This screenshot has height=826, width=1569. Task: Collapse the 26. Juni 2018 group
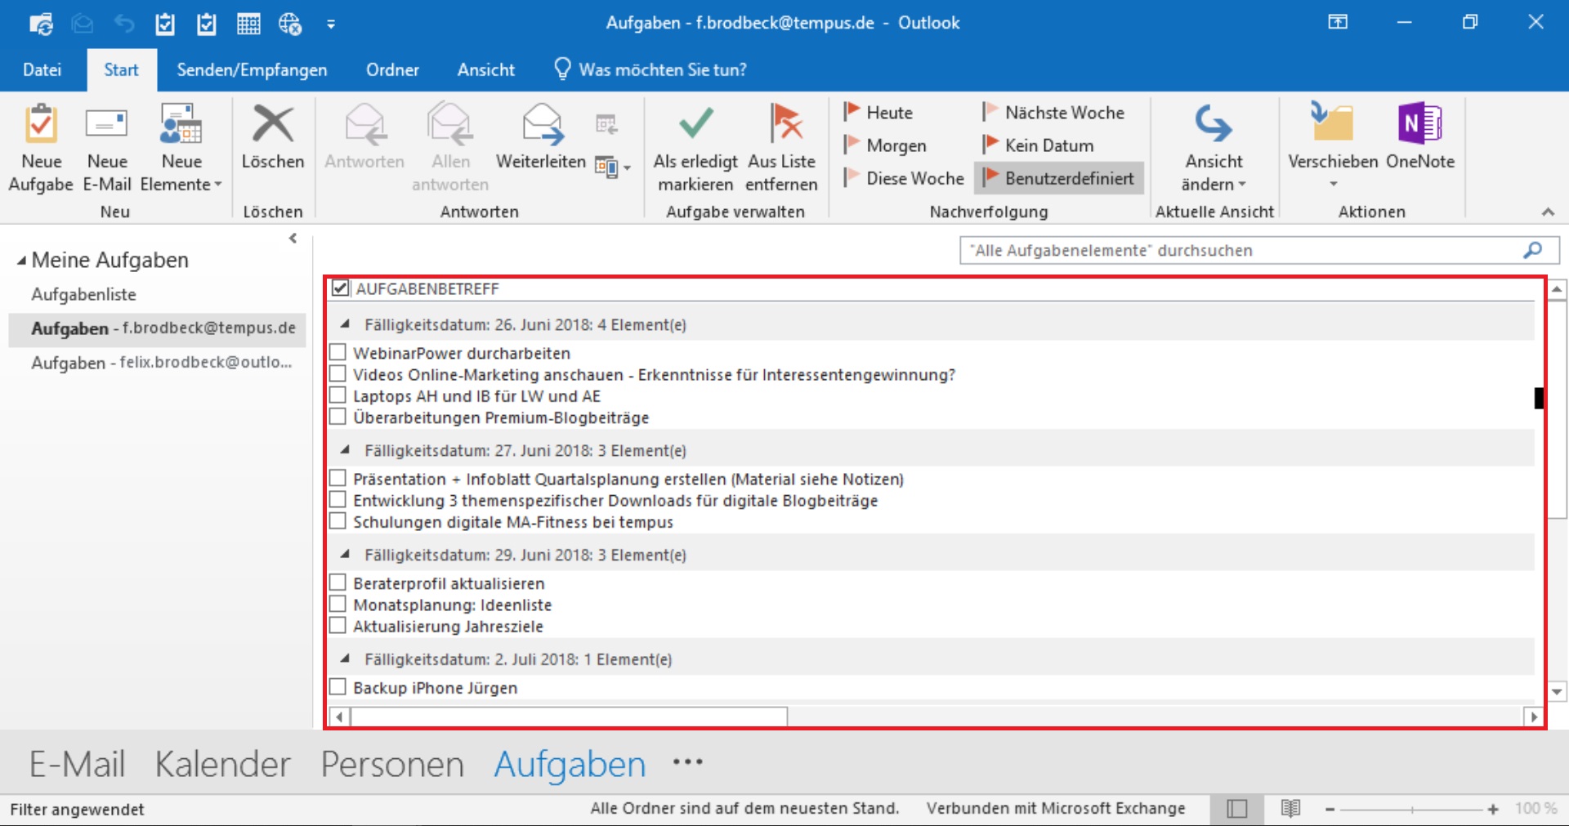click(346, 324)
